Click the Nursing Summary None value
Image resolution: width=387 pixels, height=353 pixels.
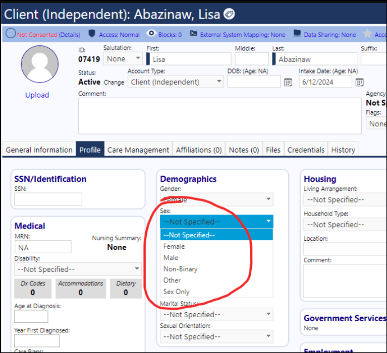click(117, 247)
